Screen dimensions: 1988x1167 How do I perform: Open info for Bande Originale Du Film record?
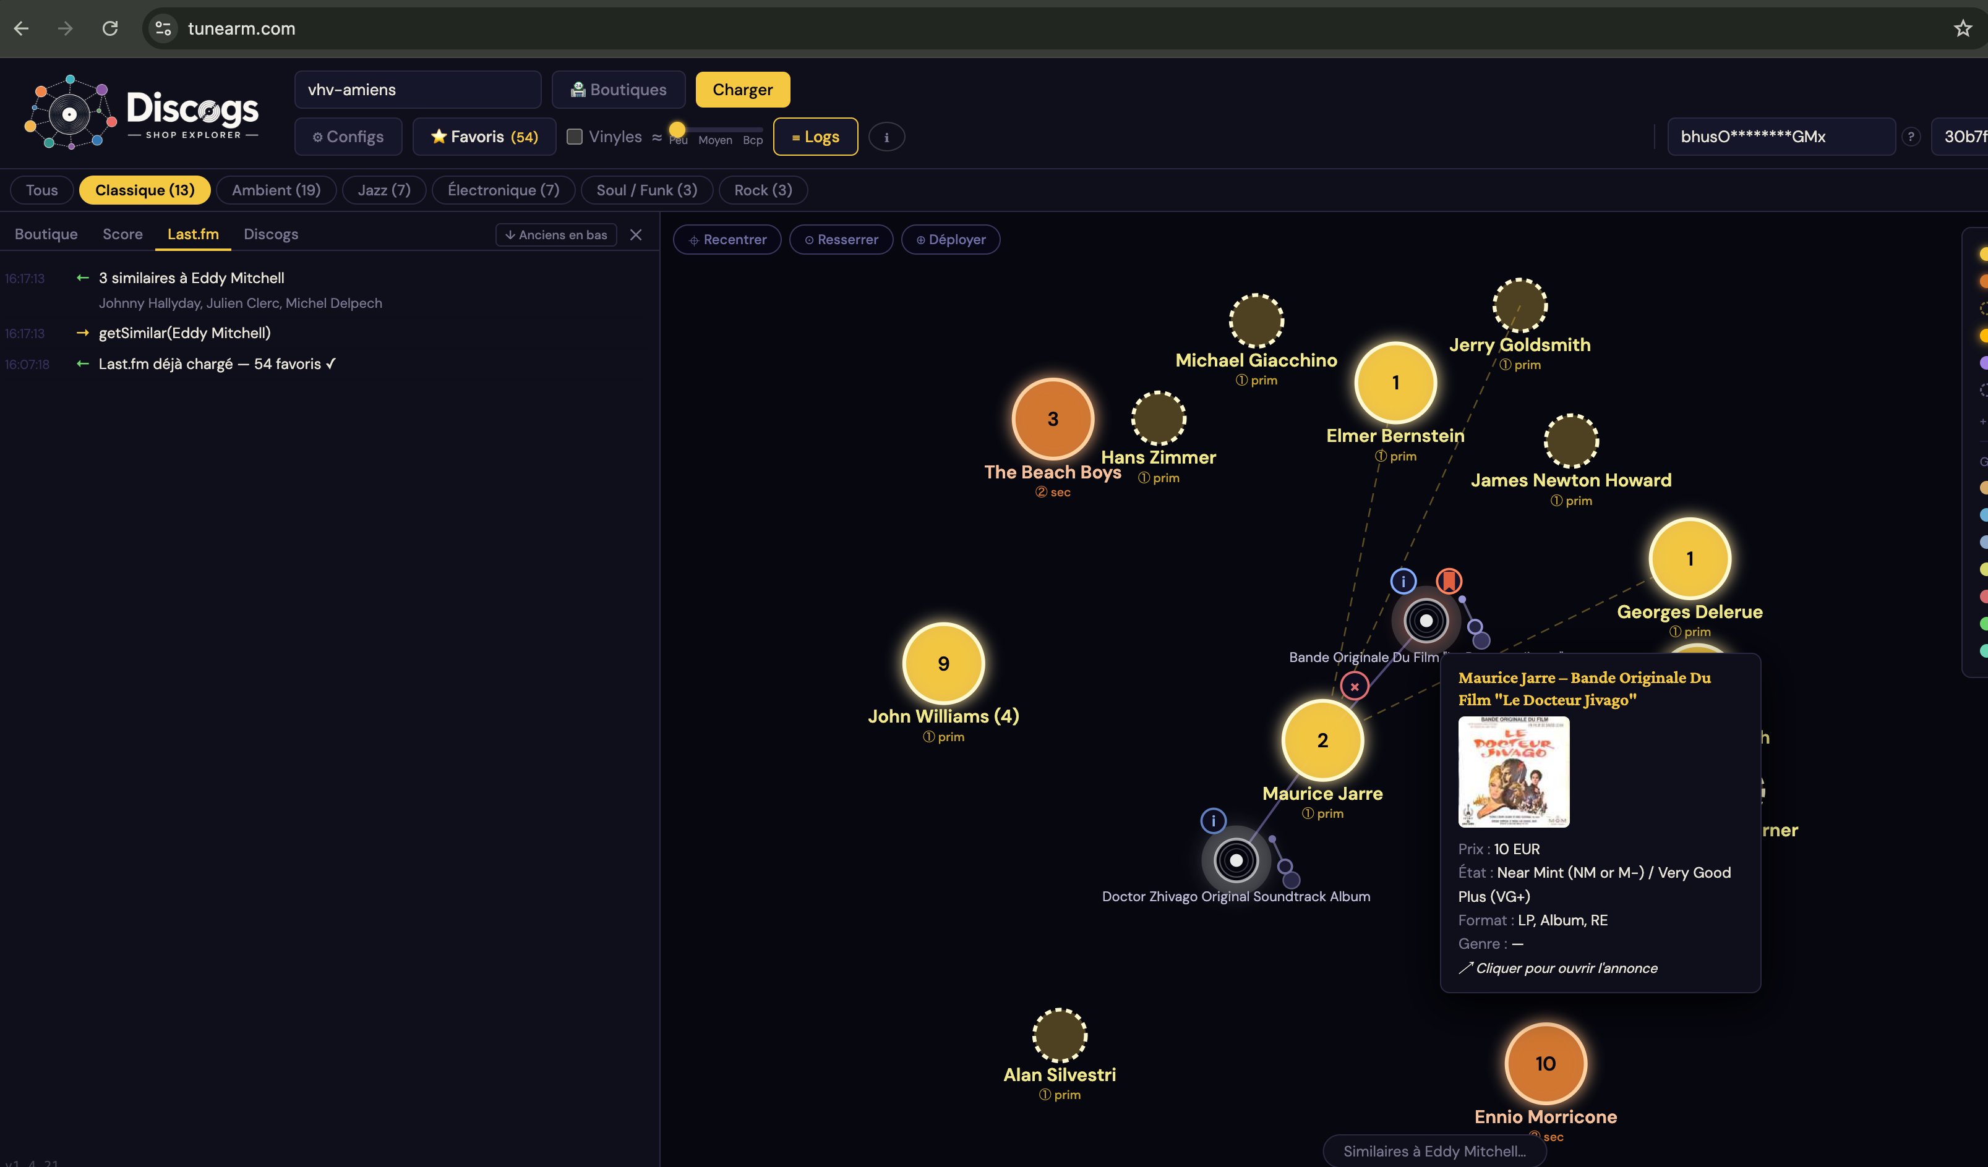(x=1403, y=581)
